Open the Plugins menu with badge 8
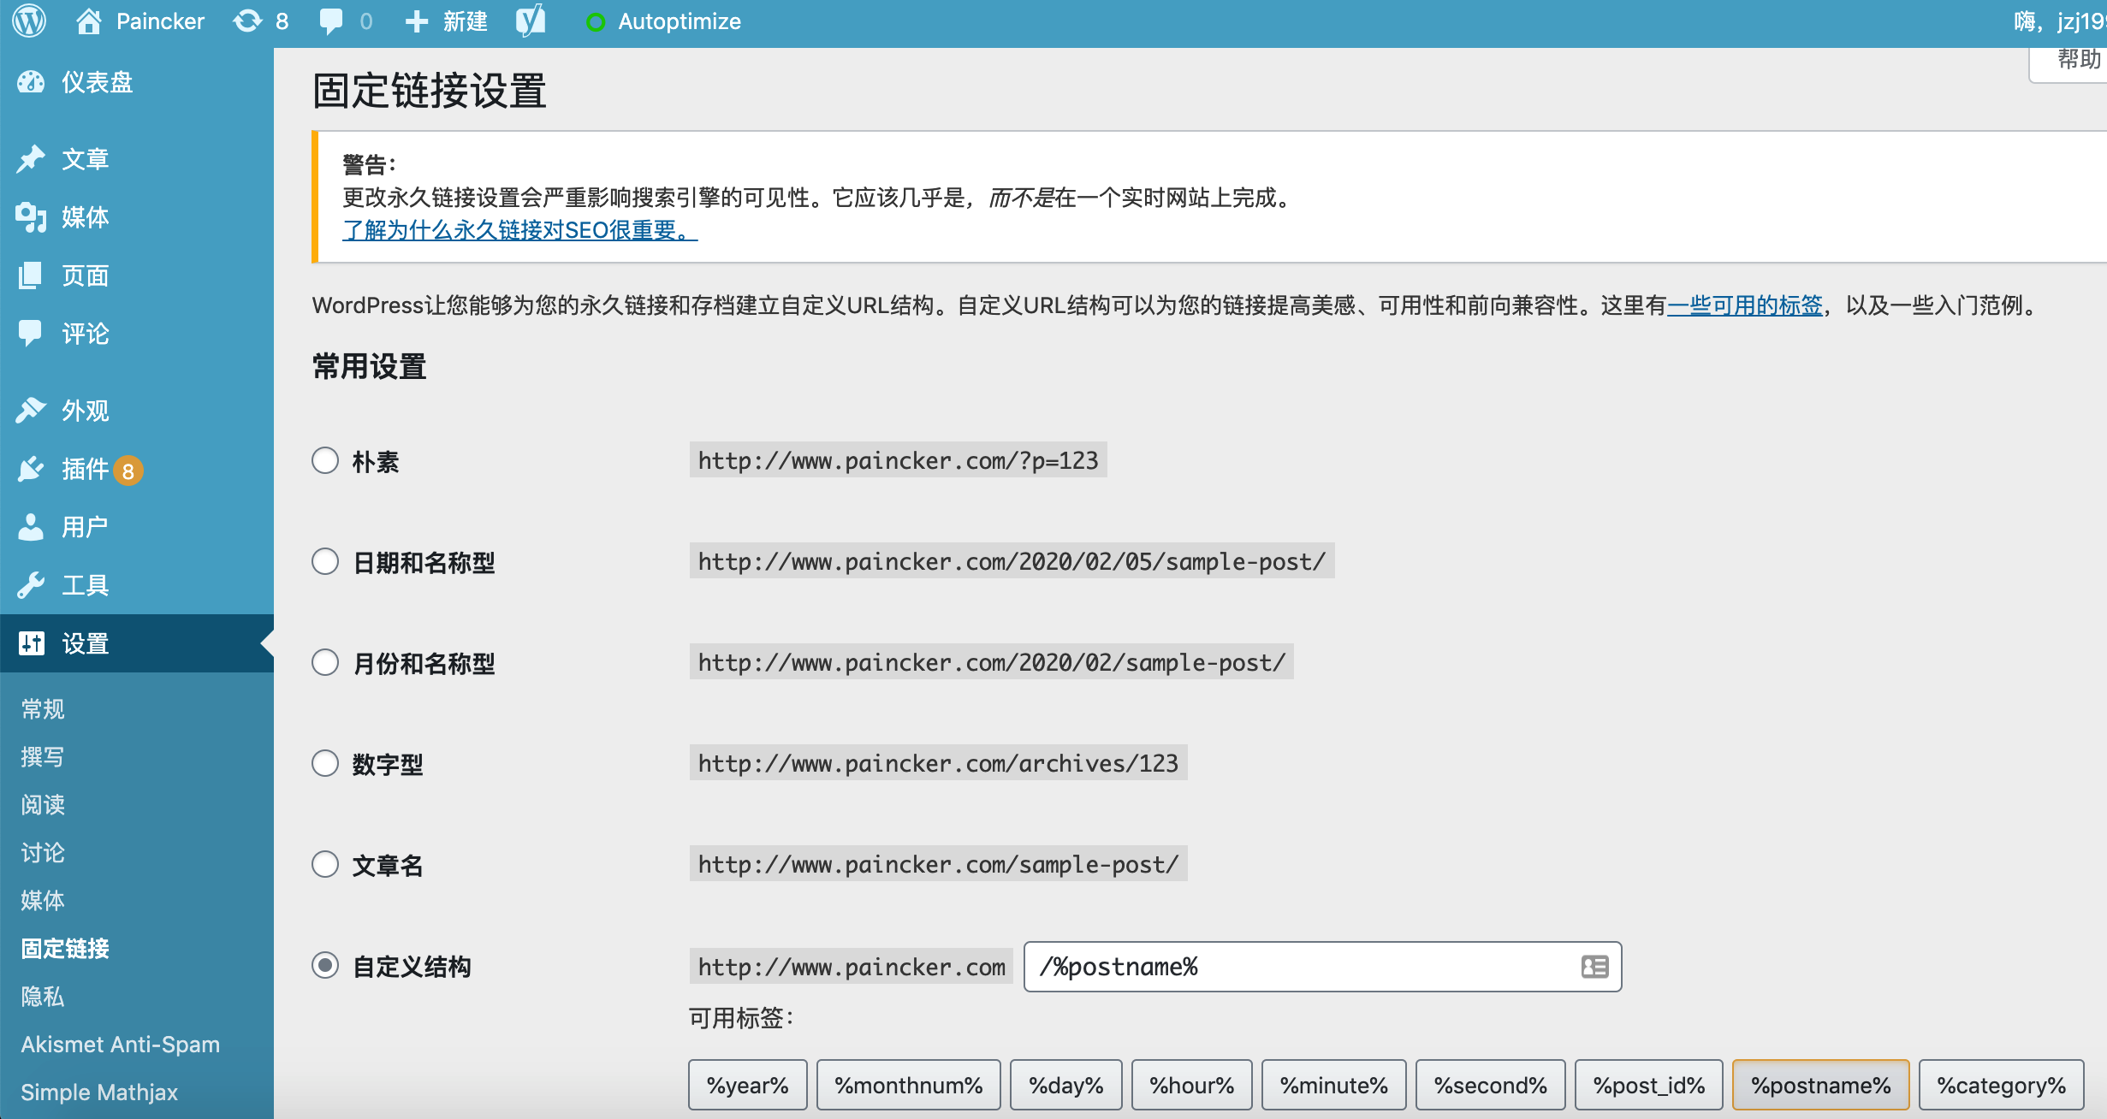This screenshot has width=2107, height=1119. [86, 469]
